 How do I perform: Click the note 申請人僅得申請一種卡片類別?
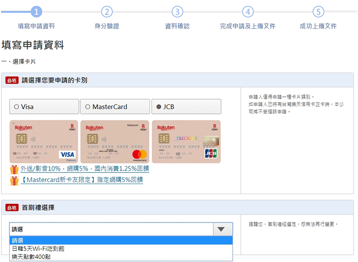point(282,97)
